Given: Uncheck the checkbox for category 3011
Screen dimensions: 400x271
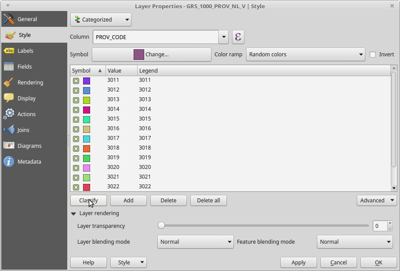Looking at the screenshot, I should pos(76,81).
